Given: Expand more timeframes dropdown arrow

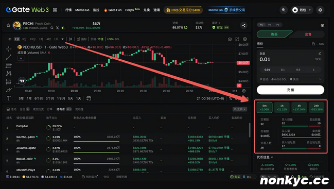Looking at the screenshot, I should point(62,39).
